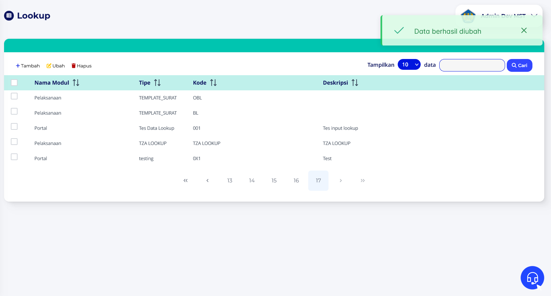This screenshot has height=296, width=551.
Task: Jump to first page double-chevron
Action: click(x=185, y=181)
